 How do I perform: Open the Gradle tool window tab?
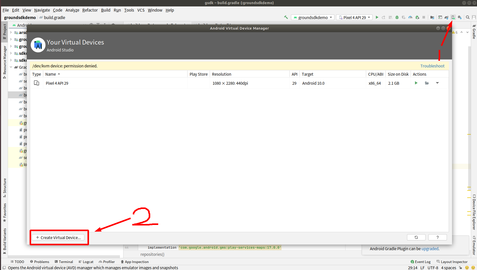tap(474, 31)
